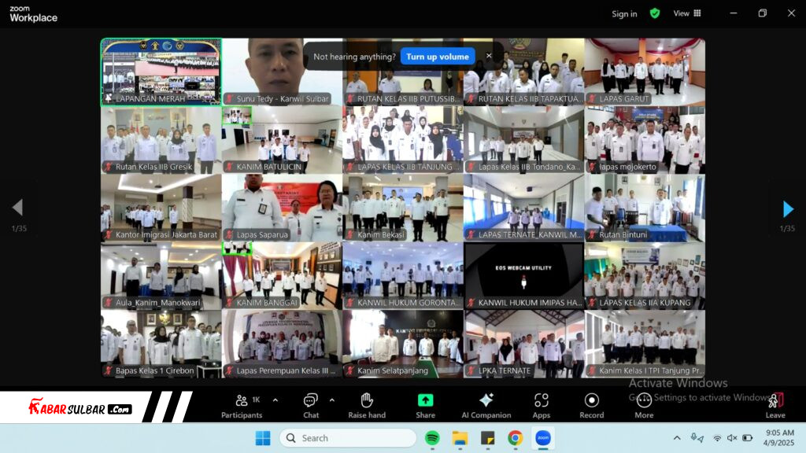The width and height of the screenshot is (806, 453).
Task: Expand the Chat options chevron
Action: [x=331, y=400]
